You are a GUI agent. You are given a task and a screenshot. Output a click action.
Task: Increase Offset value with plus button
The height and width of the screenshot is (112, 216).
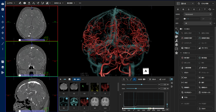click(x=168, y=85)
